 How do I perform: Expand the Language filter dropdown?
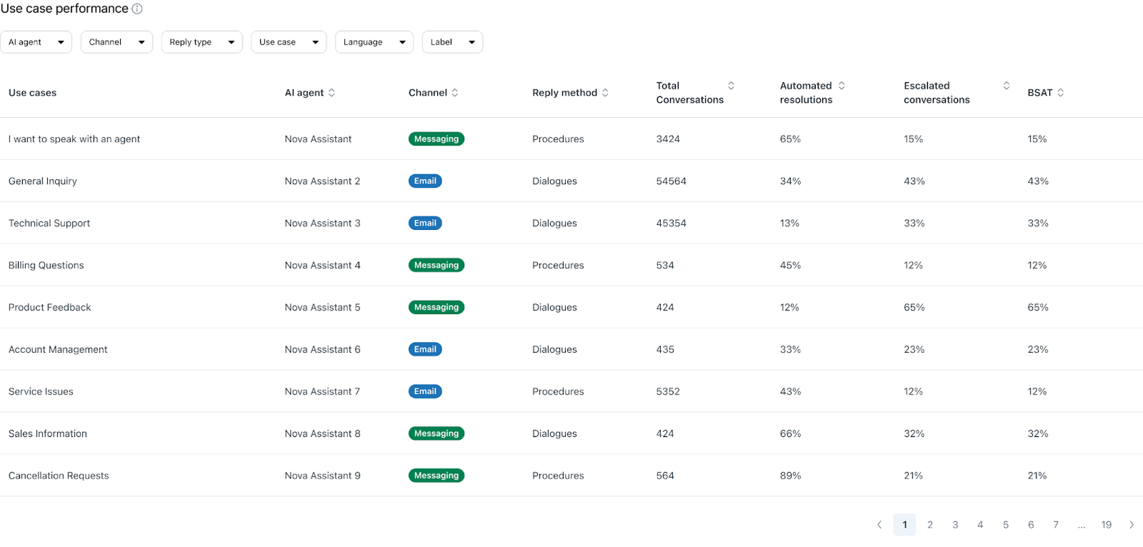coord(374,42)
